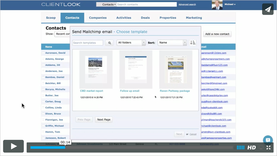Open Advanced search link
Image resolution: width=277 pixels, height=156 pixels.
click(187, 4)
